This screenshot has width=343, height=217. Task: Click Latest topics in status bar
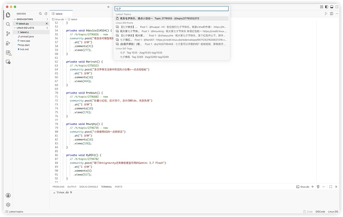tap(14, 212)
